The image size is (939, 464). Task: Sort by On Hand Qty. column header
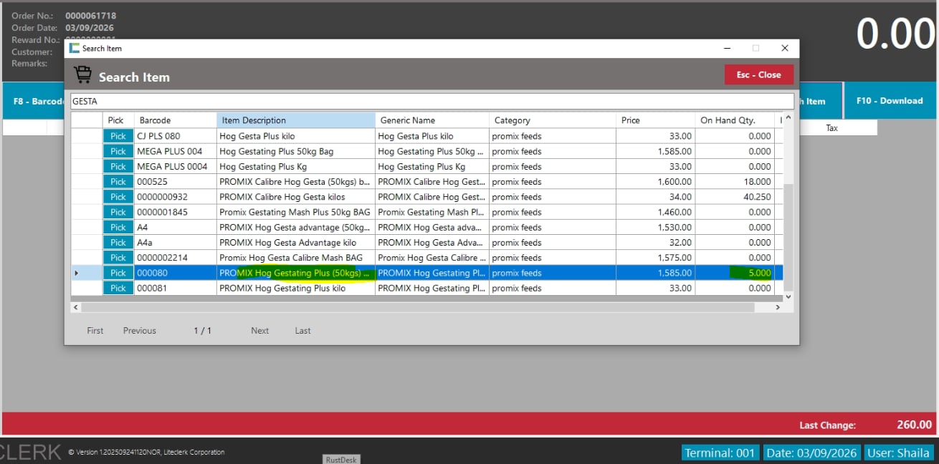(734, 120)
